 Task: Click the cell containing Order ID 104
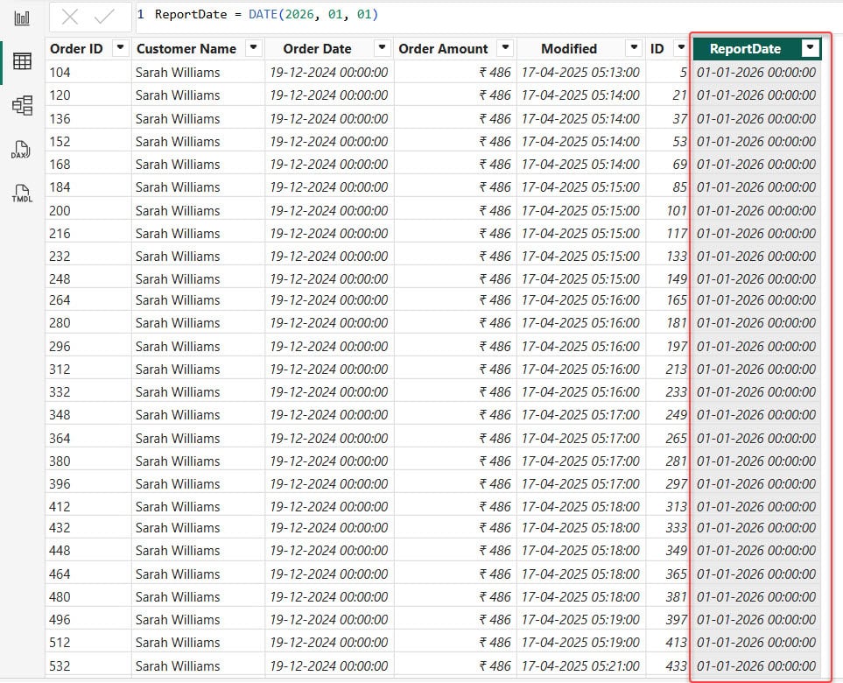[x=61, y=72]
